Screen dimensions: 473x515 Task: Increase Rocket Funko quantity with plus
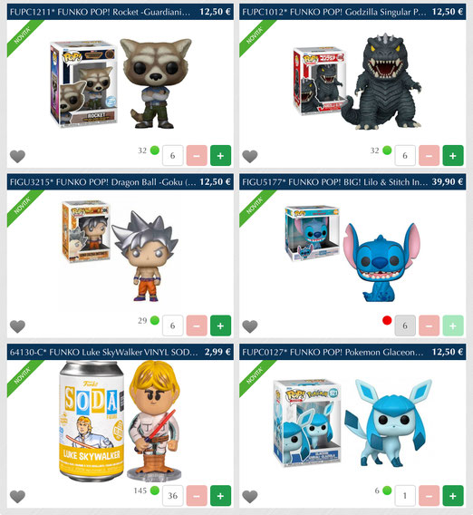point(220,155)
